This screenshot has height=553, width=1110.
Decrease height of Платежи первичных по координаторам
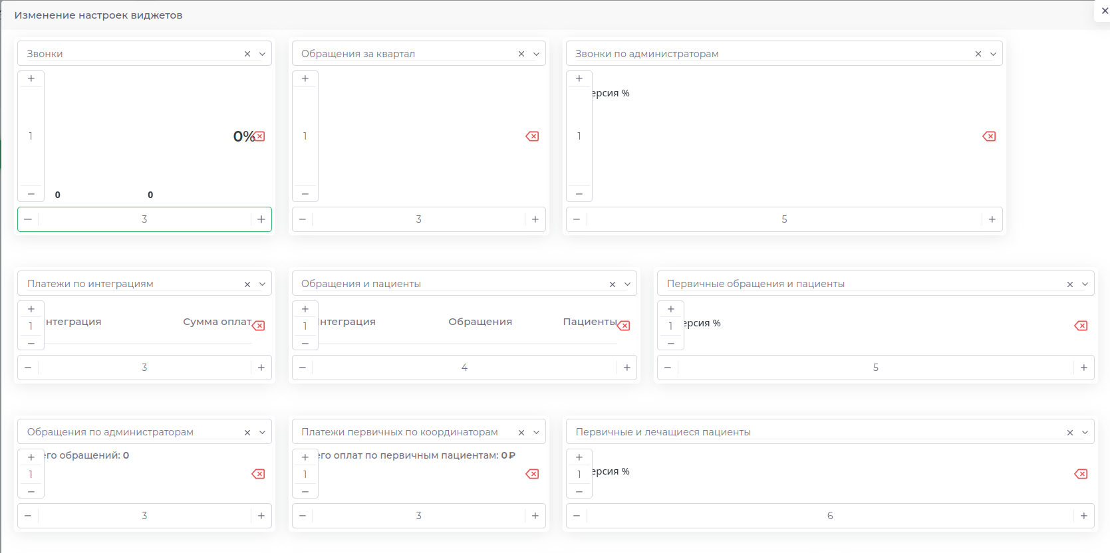coord(305,491)
